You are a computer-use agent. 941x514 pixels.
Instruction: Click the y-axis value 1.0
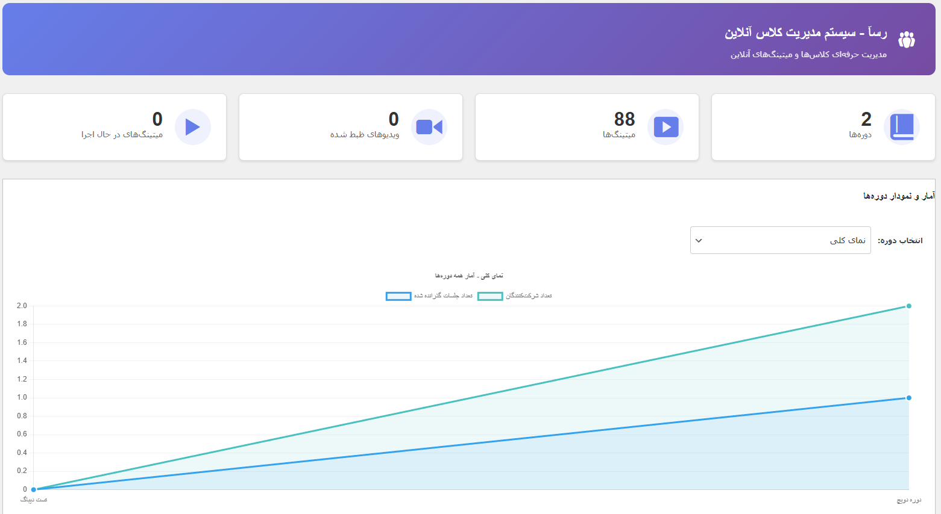[22, 397]
